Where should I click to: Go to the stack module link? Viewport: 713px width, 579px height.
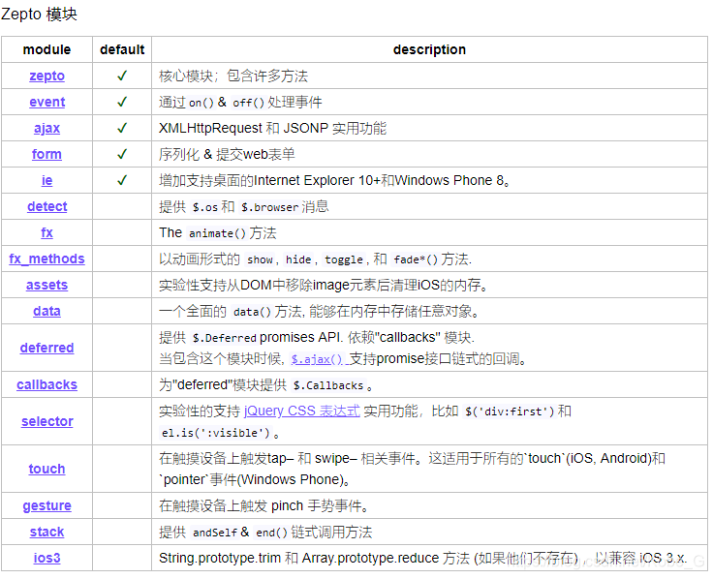(x=46, y=532)
